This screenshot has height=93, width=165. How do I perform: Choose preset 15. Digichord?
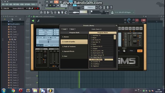101,66
